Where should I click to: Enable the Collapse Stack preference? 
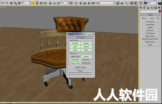[x=75, y=56]
